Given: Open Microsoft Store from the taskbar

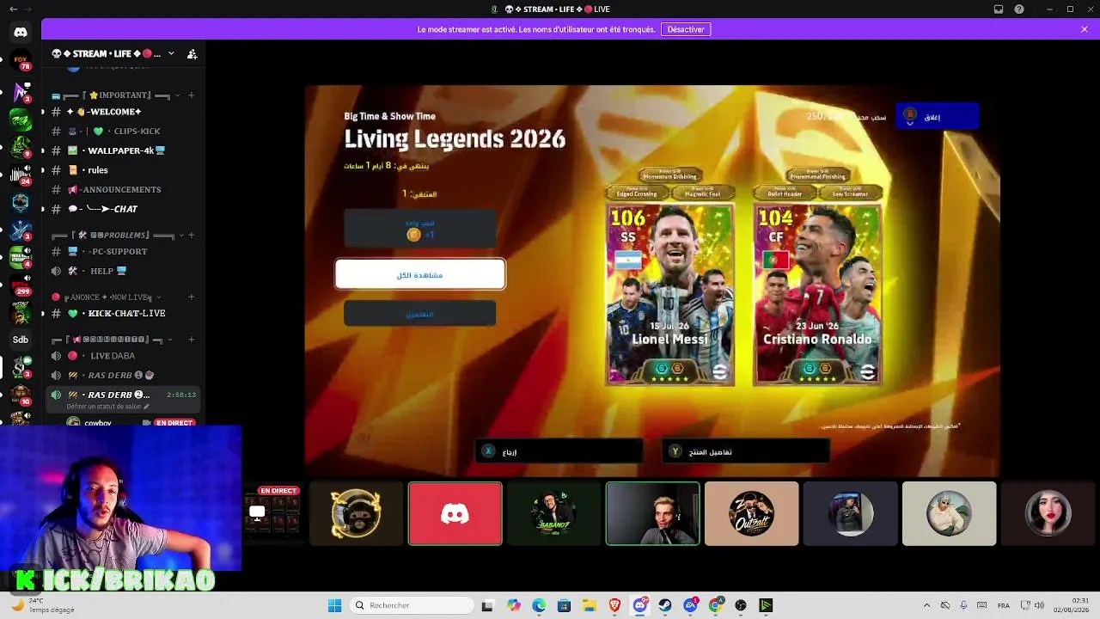Looking at the screenshot, I should pos(564,605).
